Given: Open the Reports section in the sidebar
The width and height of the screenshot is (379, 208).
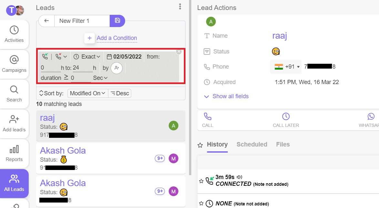Looking at the screenshot, I should [x=14, y=153].
